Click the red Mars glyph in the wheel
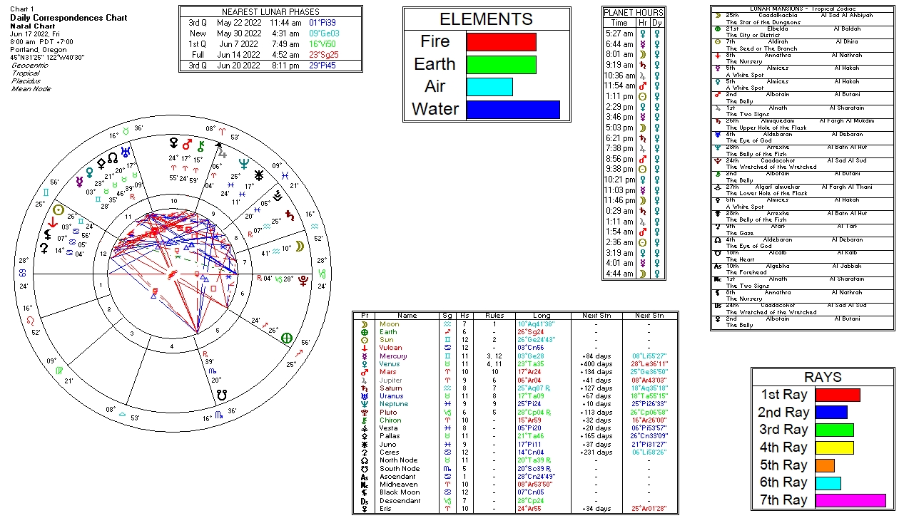Image resolution: width=904 pixels, height=528 pixels. pyautogui.click(x=187, y=145)
